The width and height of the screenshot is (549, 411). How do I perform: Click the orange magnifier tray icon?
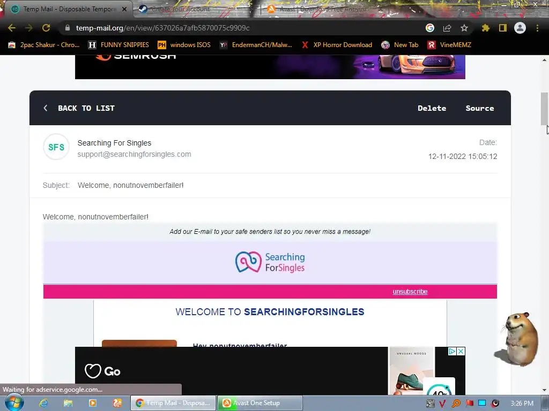pos(456,404)
